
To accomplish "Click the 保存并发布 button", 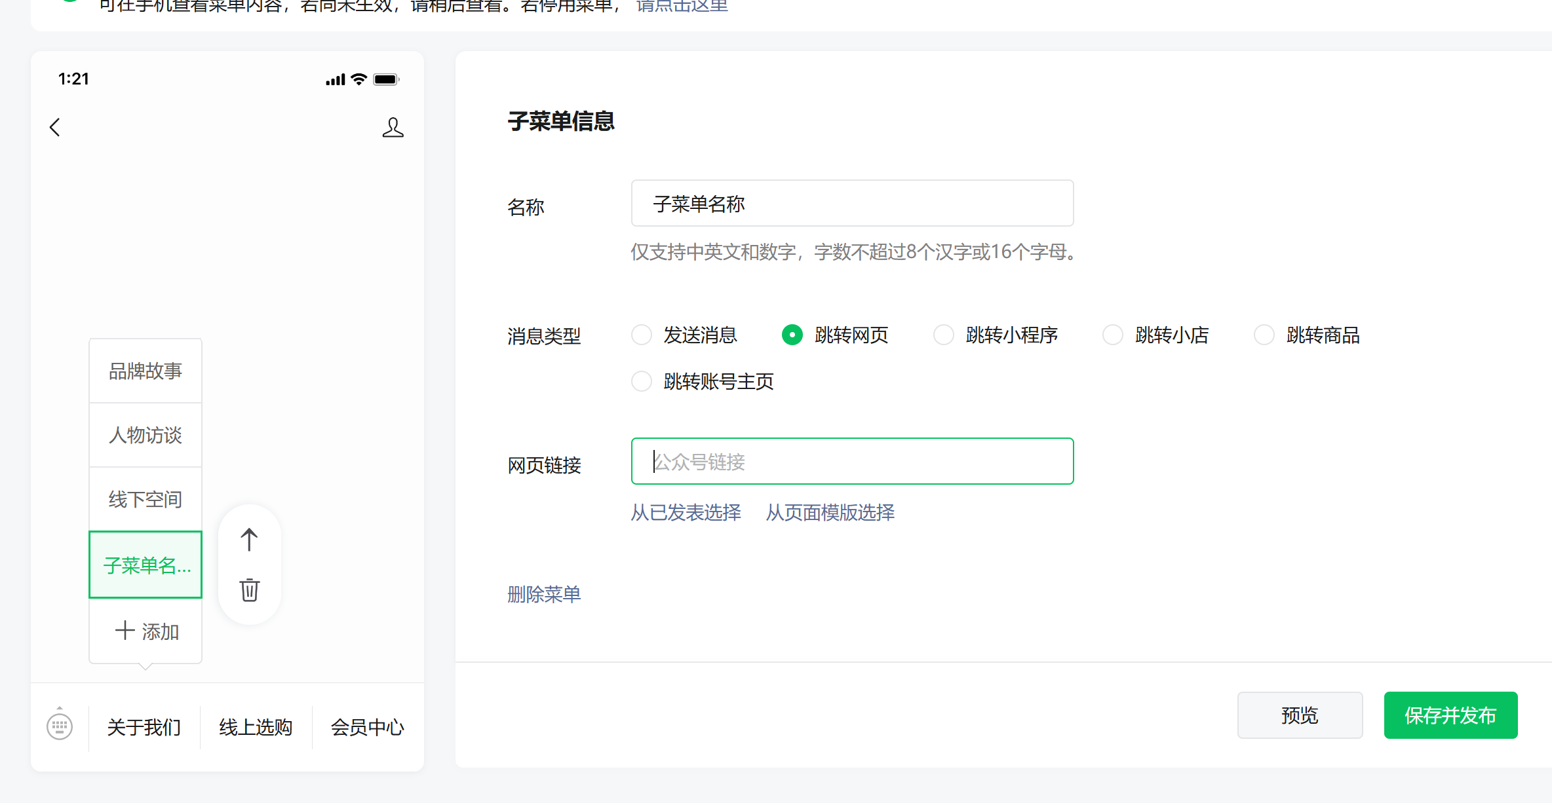I will [1450, 715].
